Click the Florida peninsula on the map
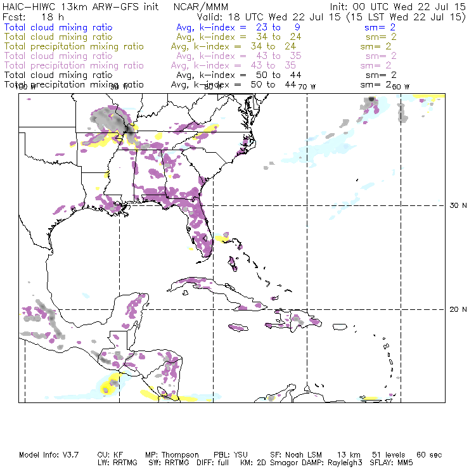The height and width of the screenshot is (469, 469). click(200, 230)
